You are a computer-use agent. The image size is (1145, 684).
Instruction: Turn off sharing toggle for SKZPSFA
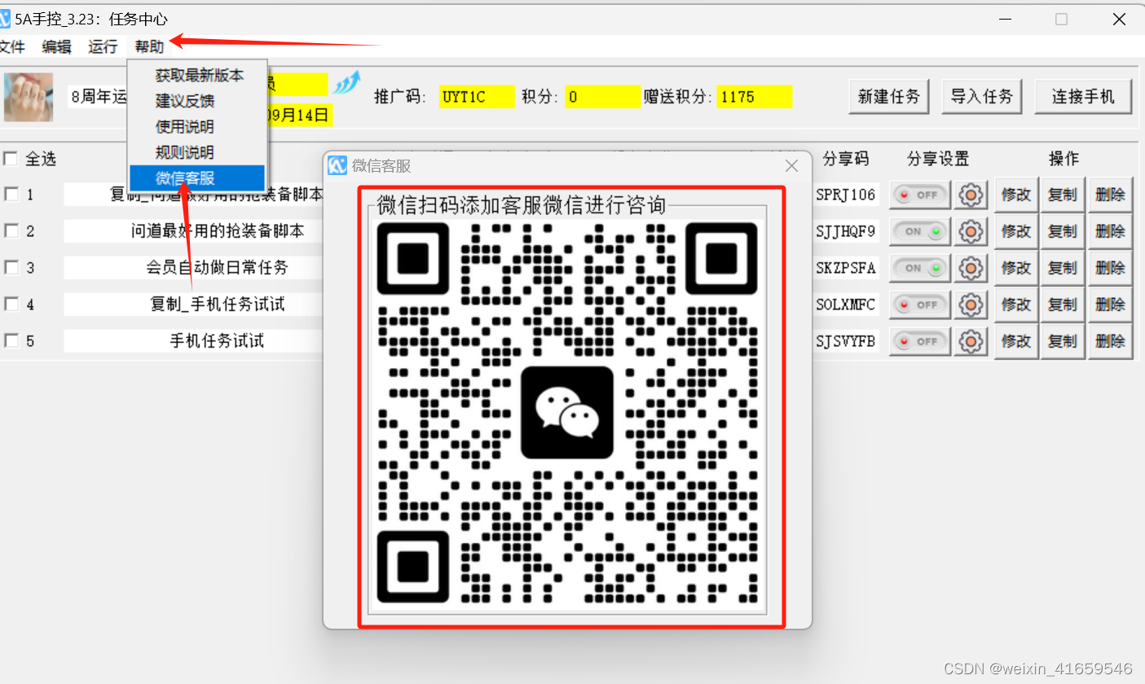920,268
